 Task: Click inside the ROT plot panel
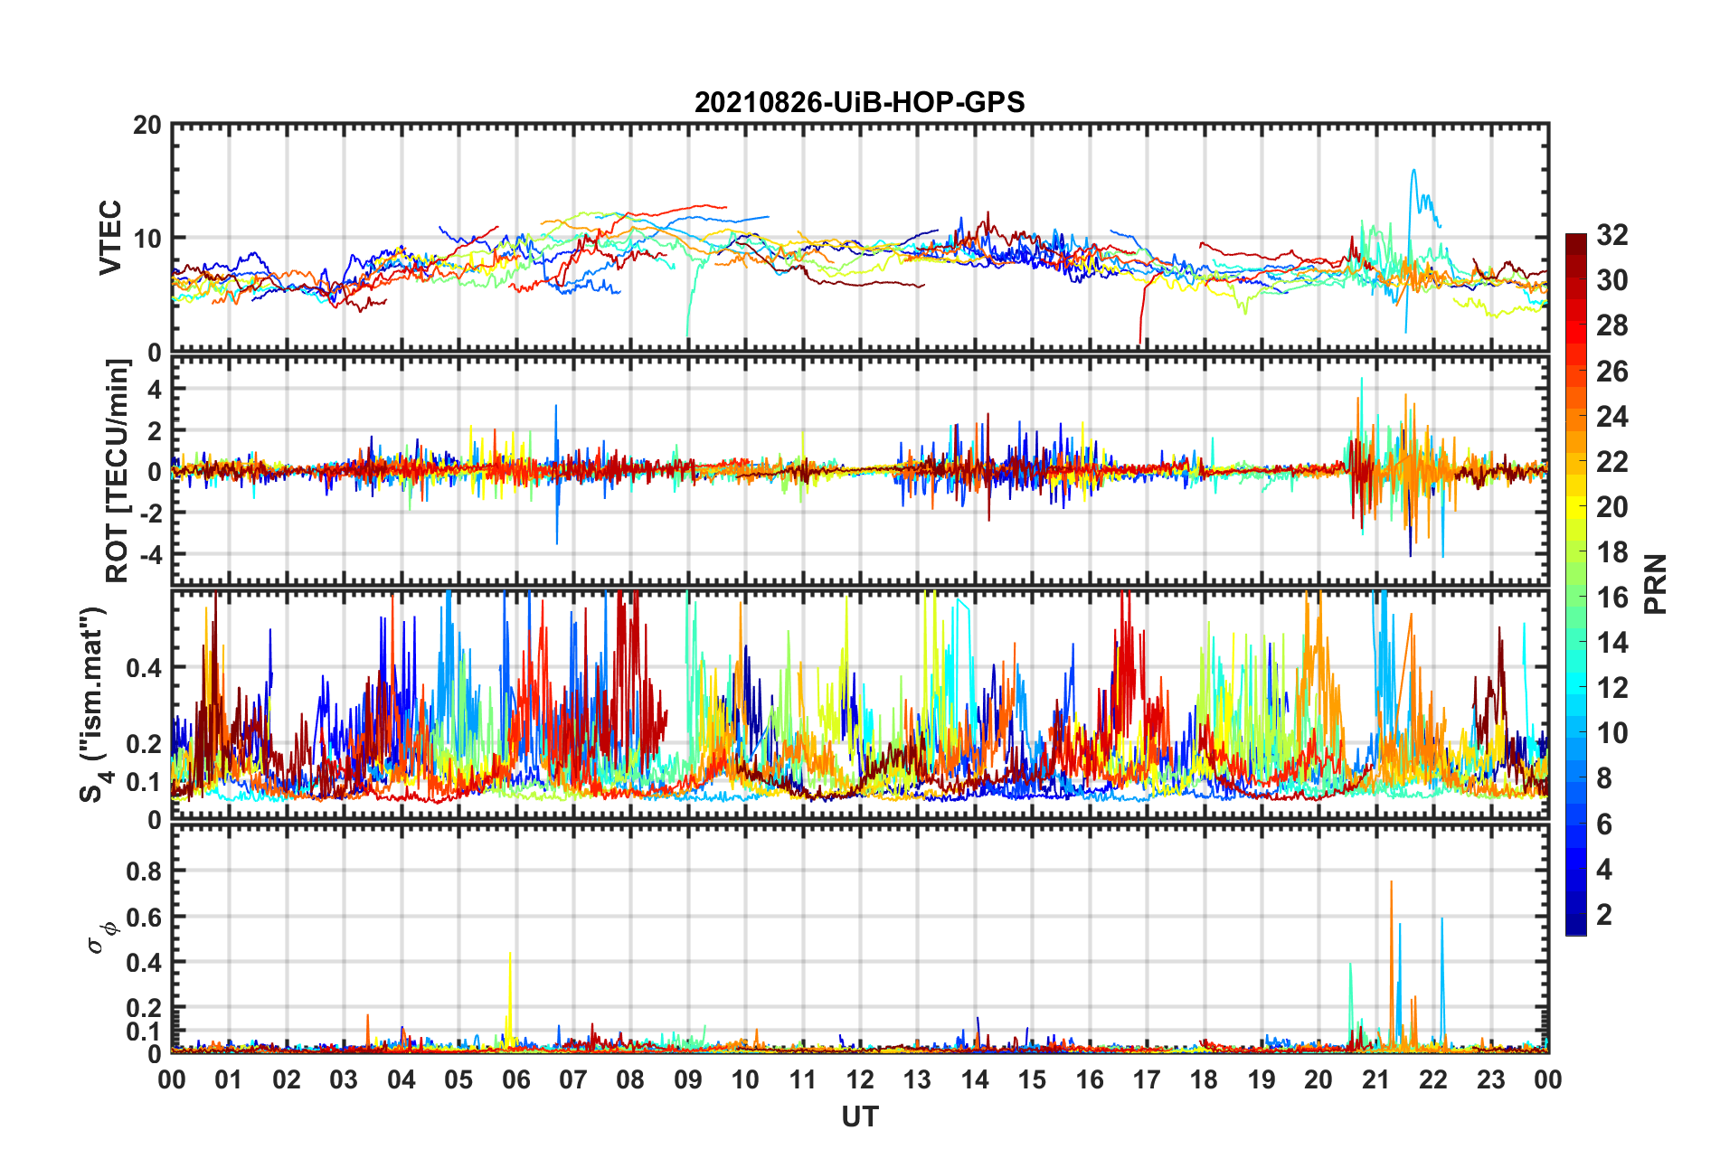point(860,471)
